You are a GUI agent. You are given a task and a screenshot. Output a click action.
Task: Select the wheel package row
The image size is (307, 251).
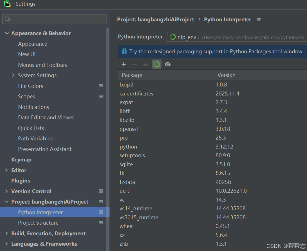(212, 226)
